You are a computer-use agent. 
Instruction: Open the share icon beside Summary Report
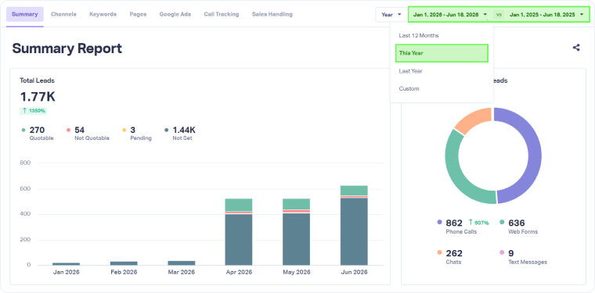pos(576,48)
